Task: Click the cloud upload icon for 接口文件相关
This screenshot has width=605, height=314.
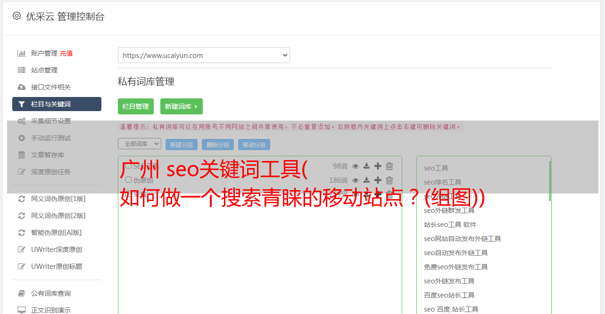Action: point(21,87)
